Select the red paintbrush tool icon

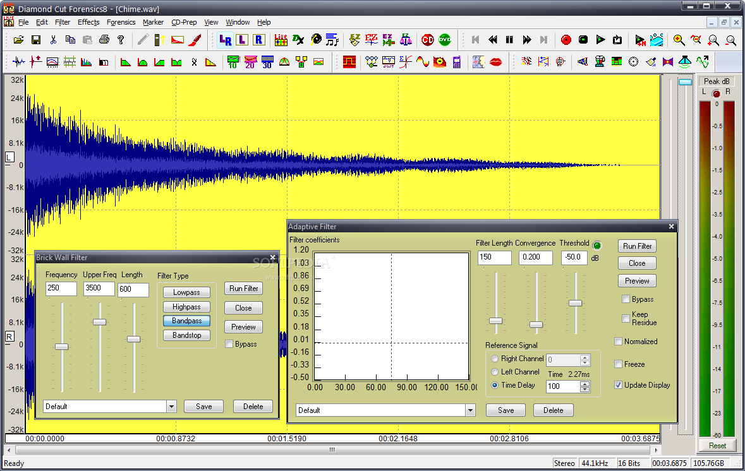(195, 40)
